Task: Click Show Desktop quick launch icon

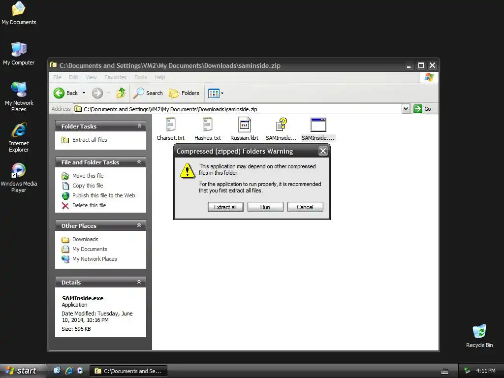Action: (57, 371)
